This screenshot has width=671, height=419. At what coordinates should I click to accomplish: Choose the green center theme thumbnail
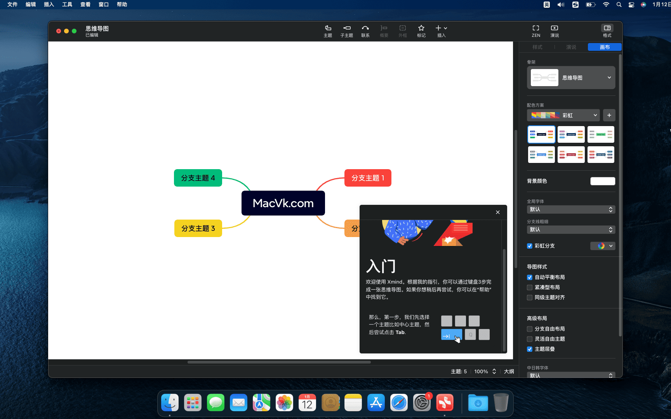click(x=601, y=135)
